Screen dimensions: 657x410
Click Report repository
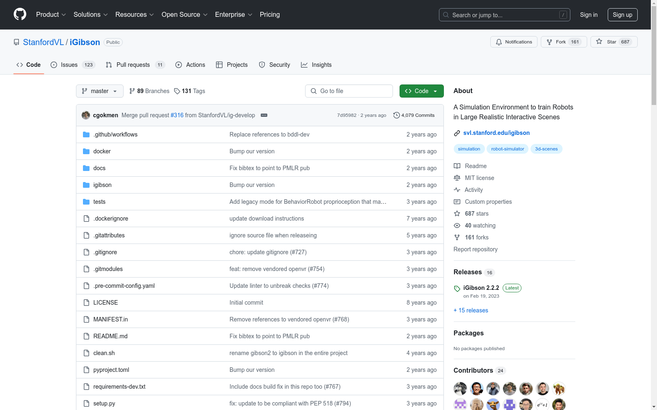tap(476, 249)
